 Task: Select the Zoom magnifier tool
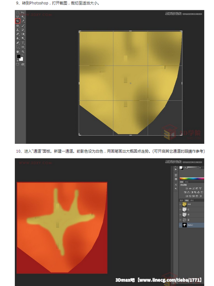click(23, 51)
